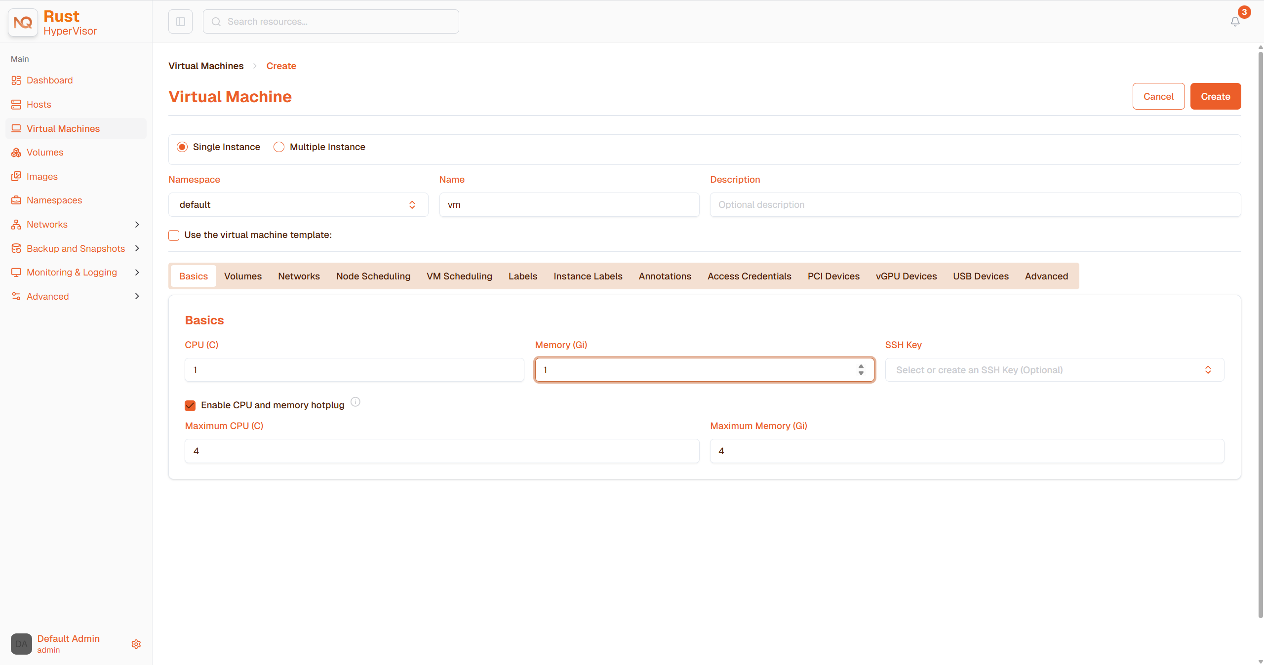
Task: Switch to the Volumes tab
Action: 243,276
